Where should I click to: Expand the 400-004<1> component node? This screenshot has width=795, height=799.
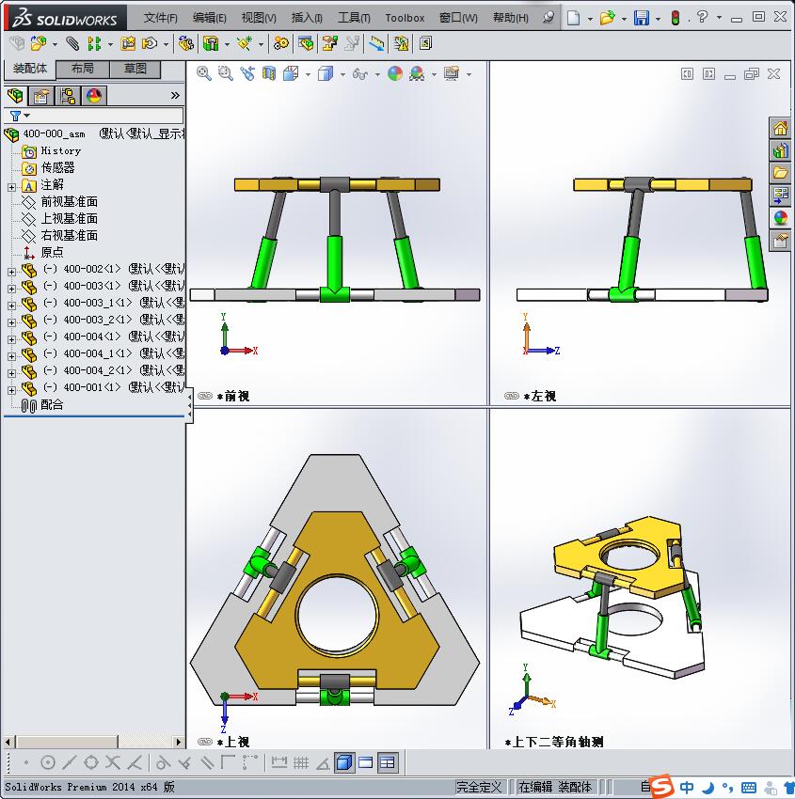click(x=11, y=339)
